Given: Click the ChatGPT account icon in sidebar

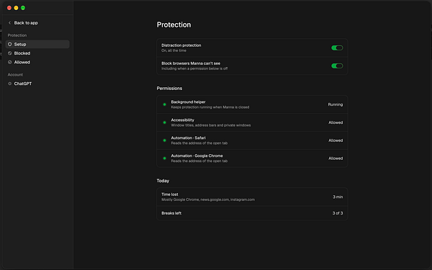Looking at the screenshot, I should pos(9,84).
